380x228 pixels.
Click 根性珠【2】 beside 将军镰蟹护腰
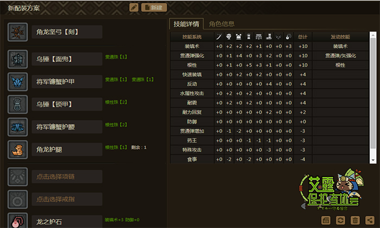coord(116,125)
